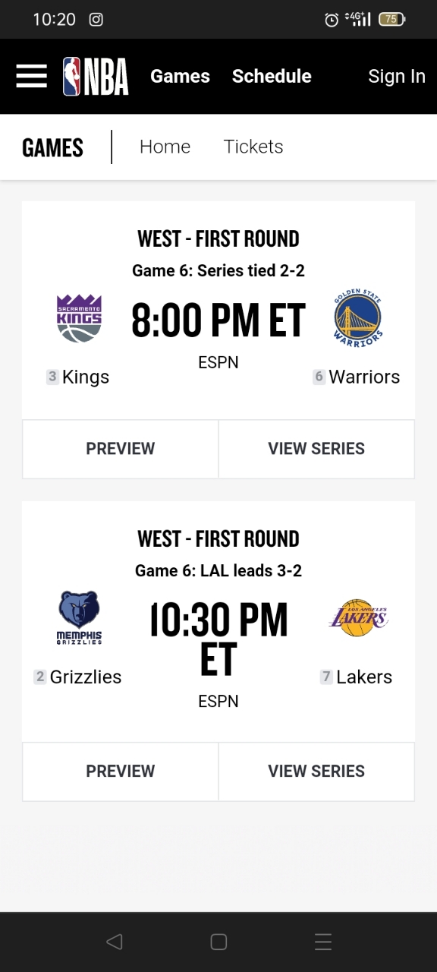Image resolution: width=437 pixels, height=972 pixels.
Task: Tap the Memphis Grizzlies team logo
Action: pyautogui.click(x=80, y=618)
